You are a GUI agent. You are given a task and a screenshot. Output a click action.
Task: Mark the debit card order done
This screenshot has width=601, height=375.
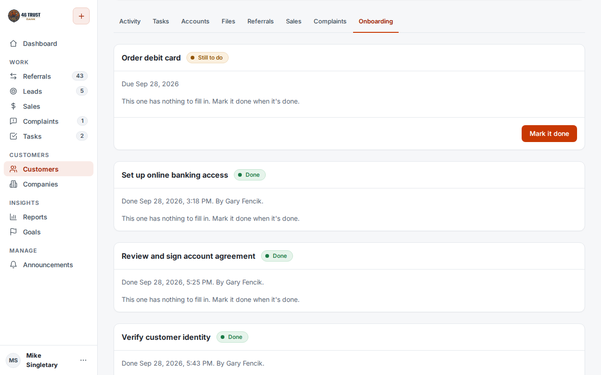[x=549, y=134]
